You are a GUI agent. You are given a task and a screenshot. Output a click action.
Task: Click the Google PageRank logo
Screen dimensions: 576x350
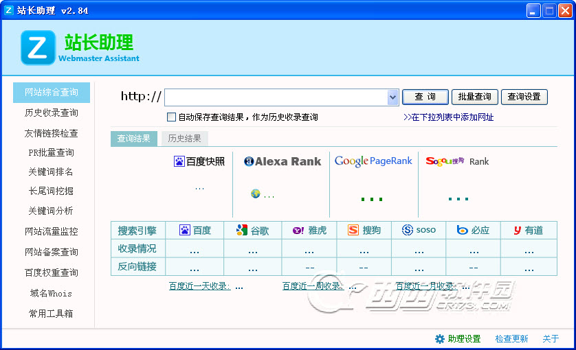point(373,161)
